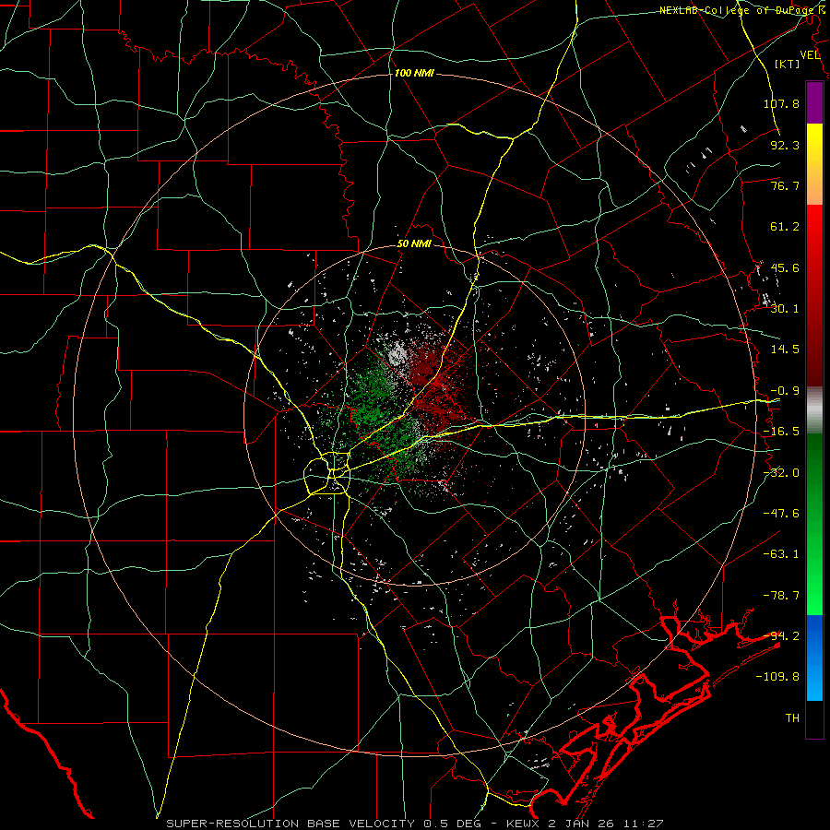The width and height of the screenshot is (830, 830).
Task: Click the -63.1 value on velocity scale
Action: [781, 554]
